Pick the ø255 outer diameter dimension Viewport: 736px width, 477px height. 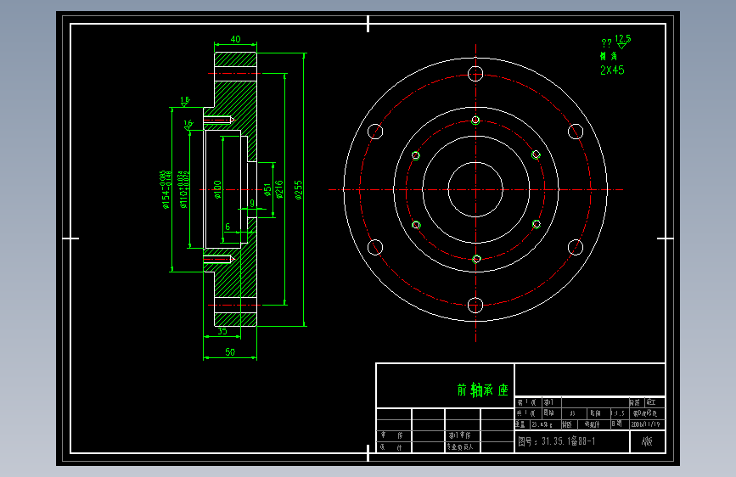coord(299,190)
